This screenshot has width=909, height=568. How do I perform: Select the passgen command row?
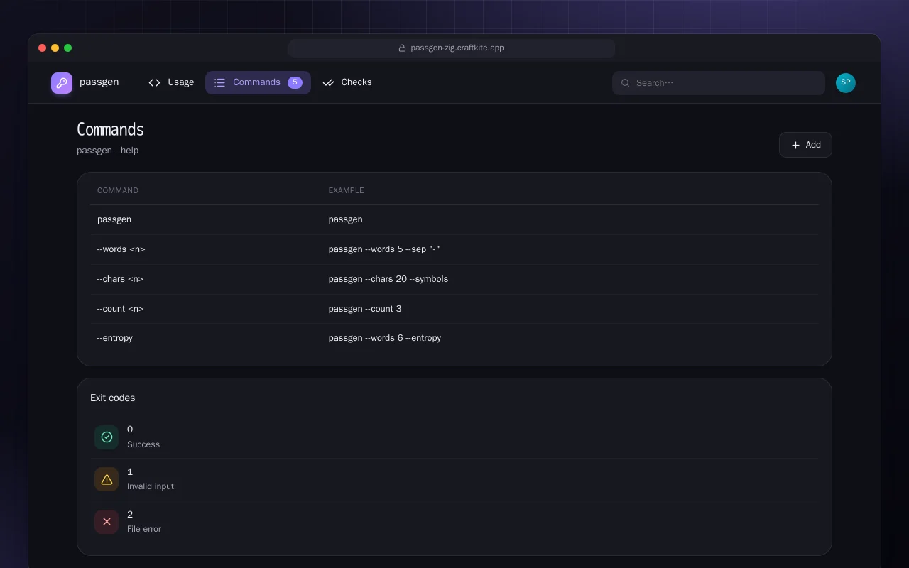(x=454, y=219)
